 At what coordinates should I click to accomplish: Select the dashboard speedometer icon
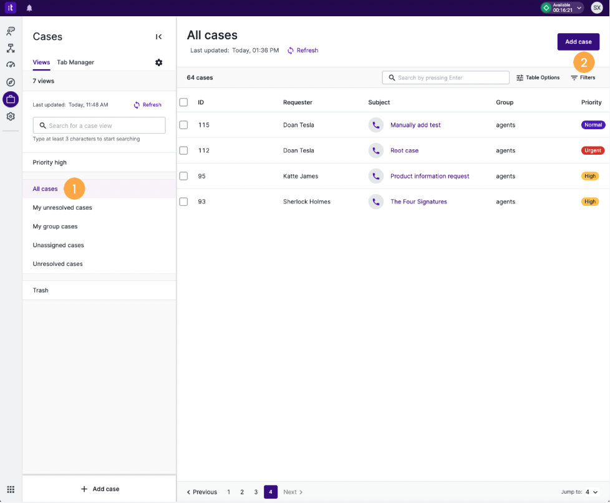point(11,65)
